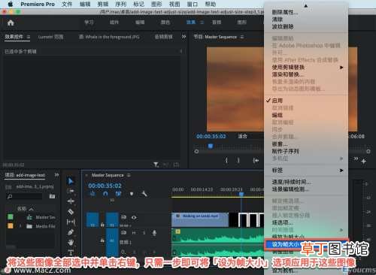Click the timeline playhead marker
The width and height of the screenshot is (376, 275).
coord(241,194)
